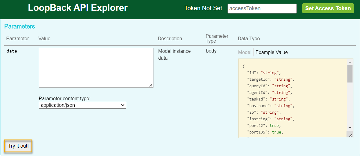Click the example value box resize grip
The width and height of the screenshot is (360, 156).
pyautogui.click(x=350, y=135)
